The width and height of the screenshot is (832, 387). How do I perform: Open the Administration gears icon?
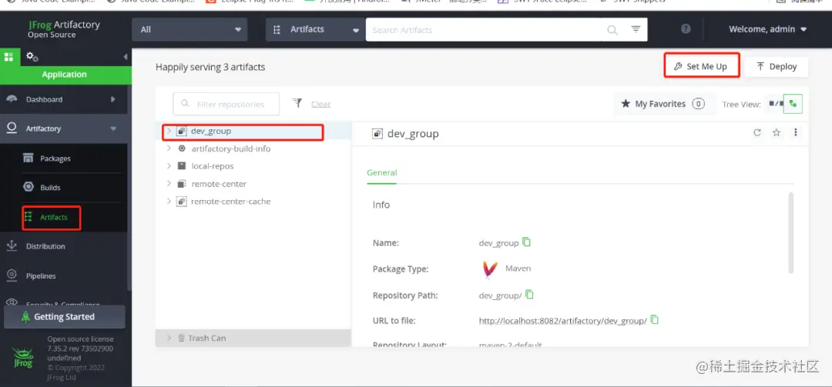pos(32,57)
